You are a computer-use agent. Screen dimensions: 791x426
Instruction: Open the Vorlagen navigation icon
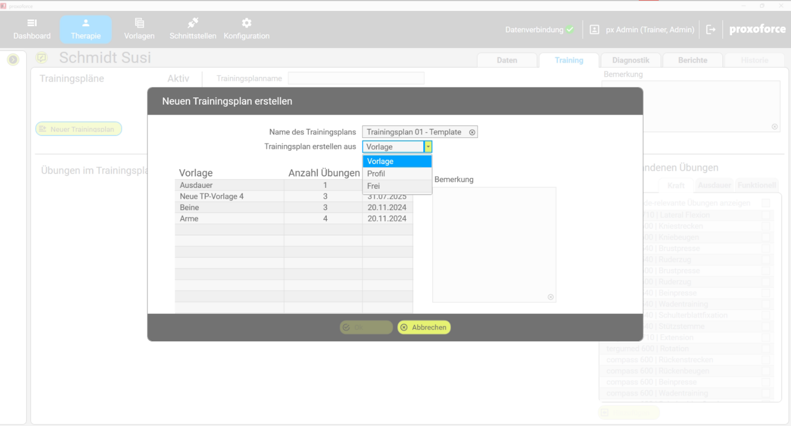(x=139, y=23)
